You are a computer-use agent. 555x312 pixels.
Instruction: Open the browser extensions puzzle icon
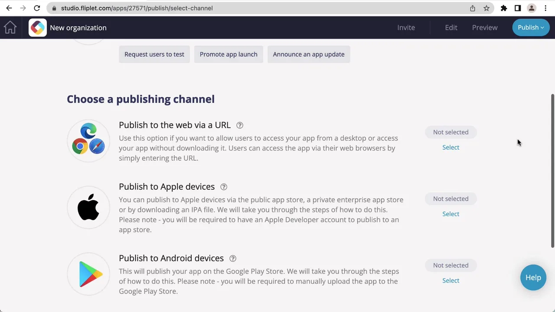tap(504, 8)
